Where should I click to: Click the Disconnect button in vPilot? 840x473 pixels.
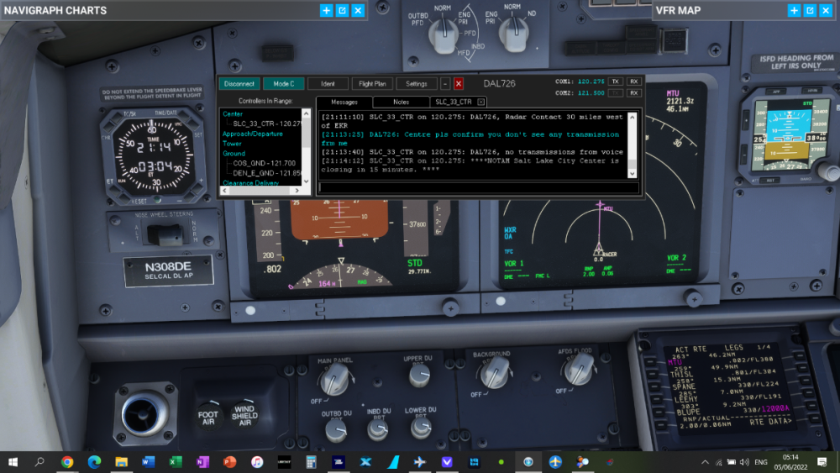coord(239,83)
